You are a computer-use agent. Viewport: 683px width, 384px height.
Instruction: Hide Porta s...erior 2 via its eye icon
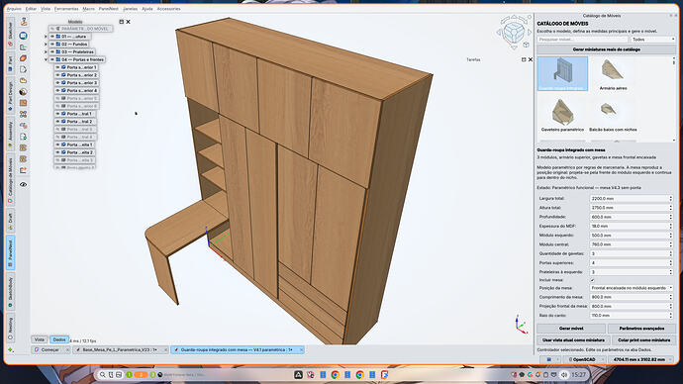58,75
